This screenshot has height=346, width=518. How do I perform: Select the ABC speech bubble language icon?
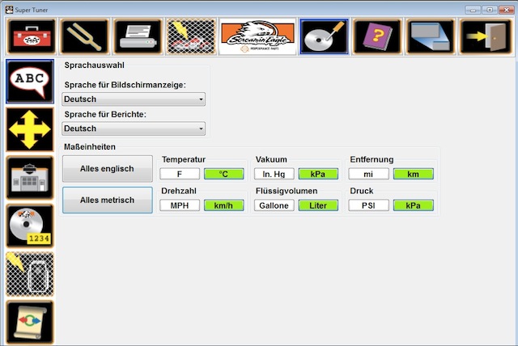tap(29, 82)
